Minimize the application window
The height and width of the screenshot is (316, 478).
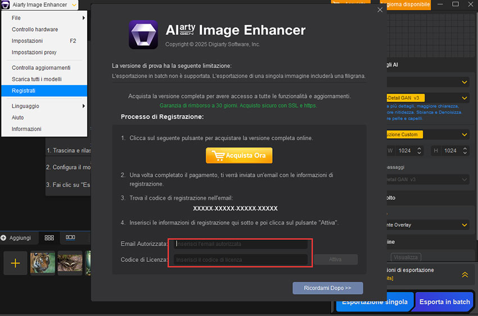point(440,5)
